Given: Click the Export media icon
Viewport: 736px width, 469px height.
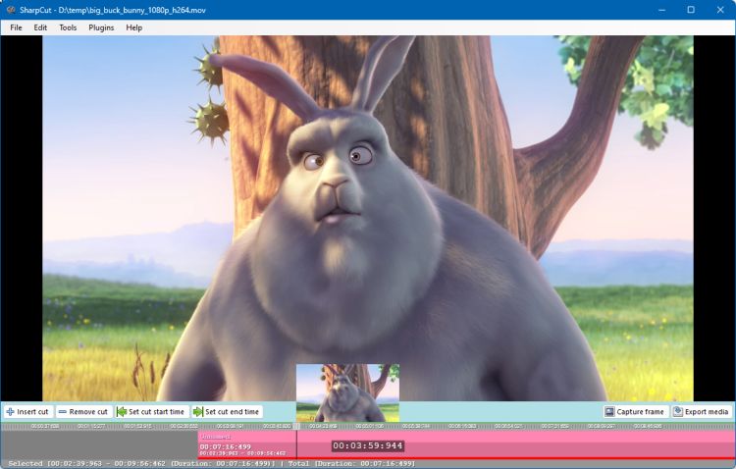Looking at the screenshot, I should [678, 412].
